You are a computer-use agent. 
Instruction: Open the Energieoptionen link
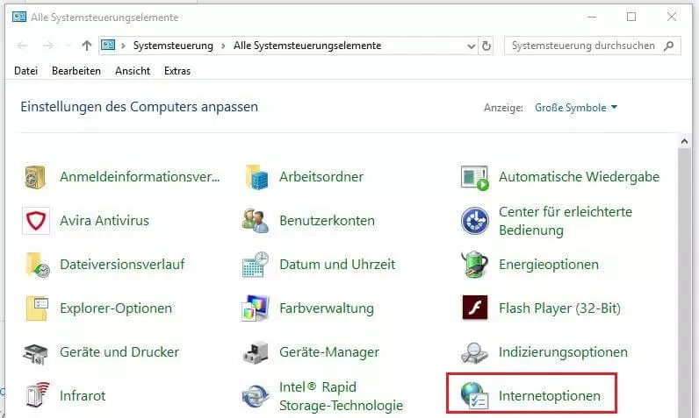(548, 264)
